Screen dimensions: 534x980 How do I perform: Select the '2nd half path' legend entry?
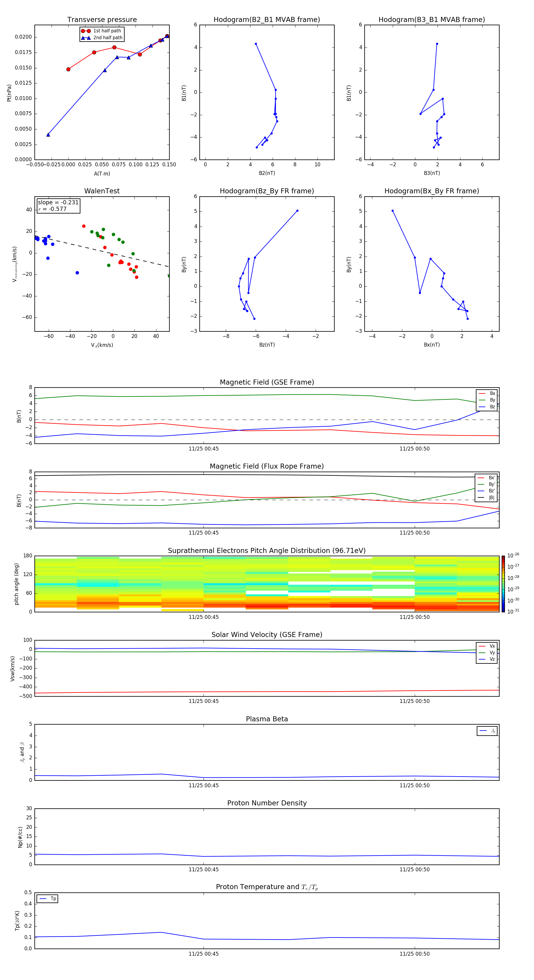(x=102, y=38)
